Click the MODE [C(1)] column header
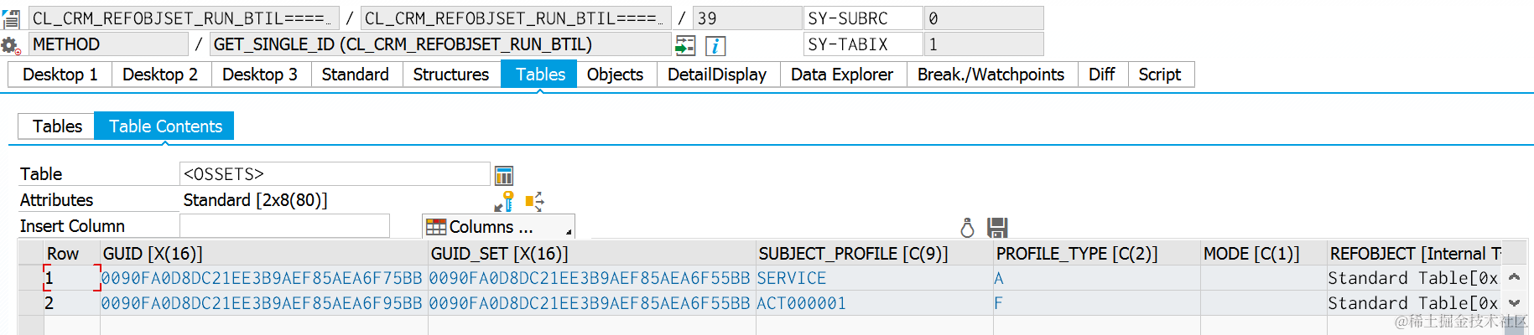 pos(1263,254)
